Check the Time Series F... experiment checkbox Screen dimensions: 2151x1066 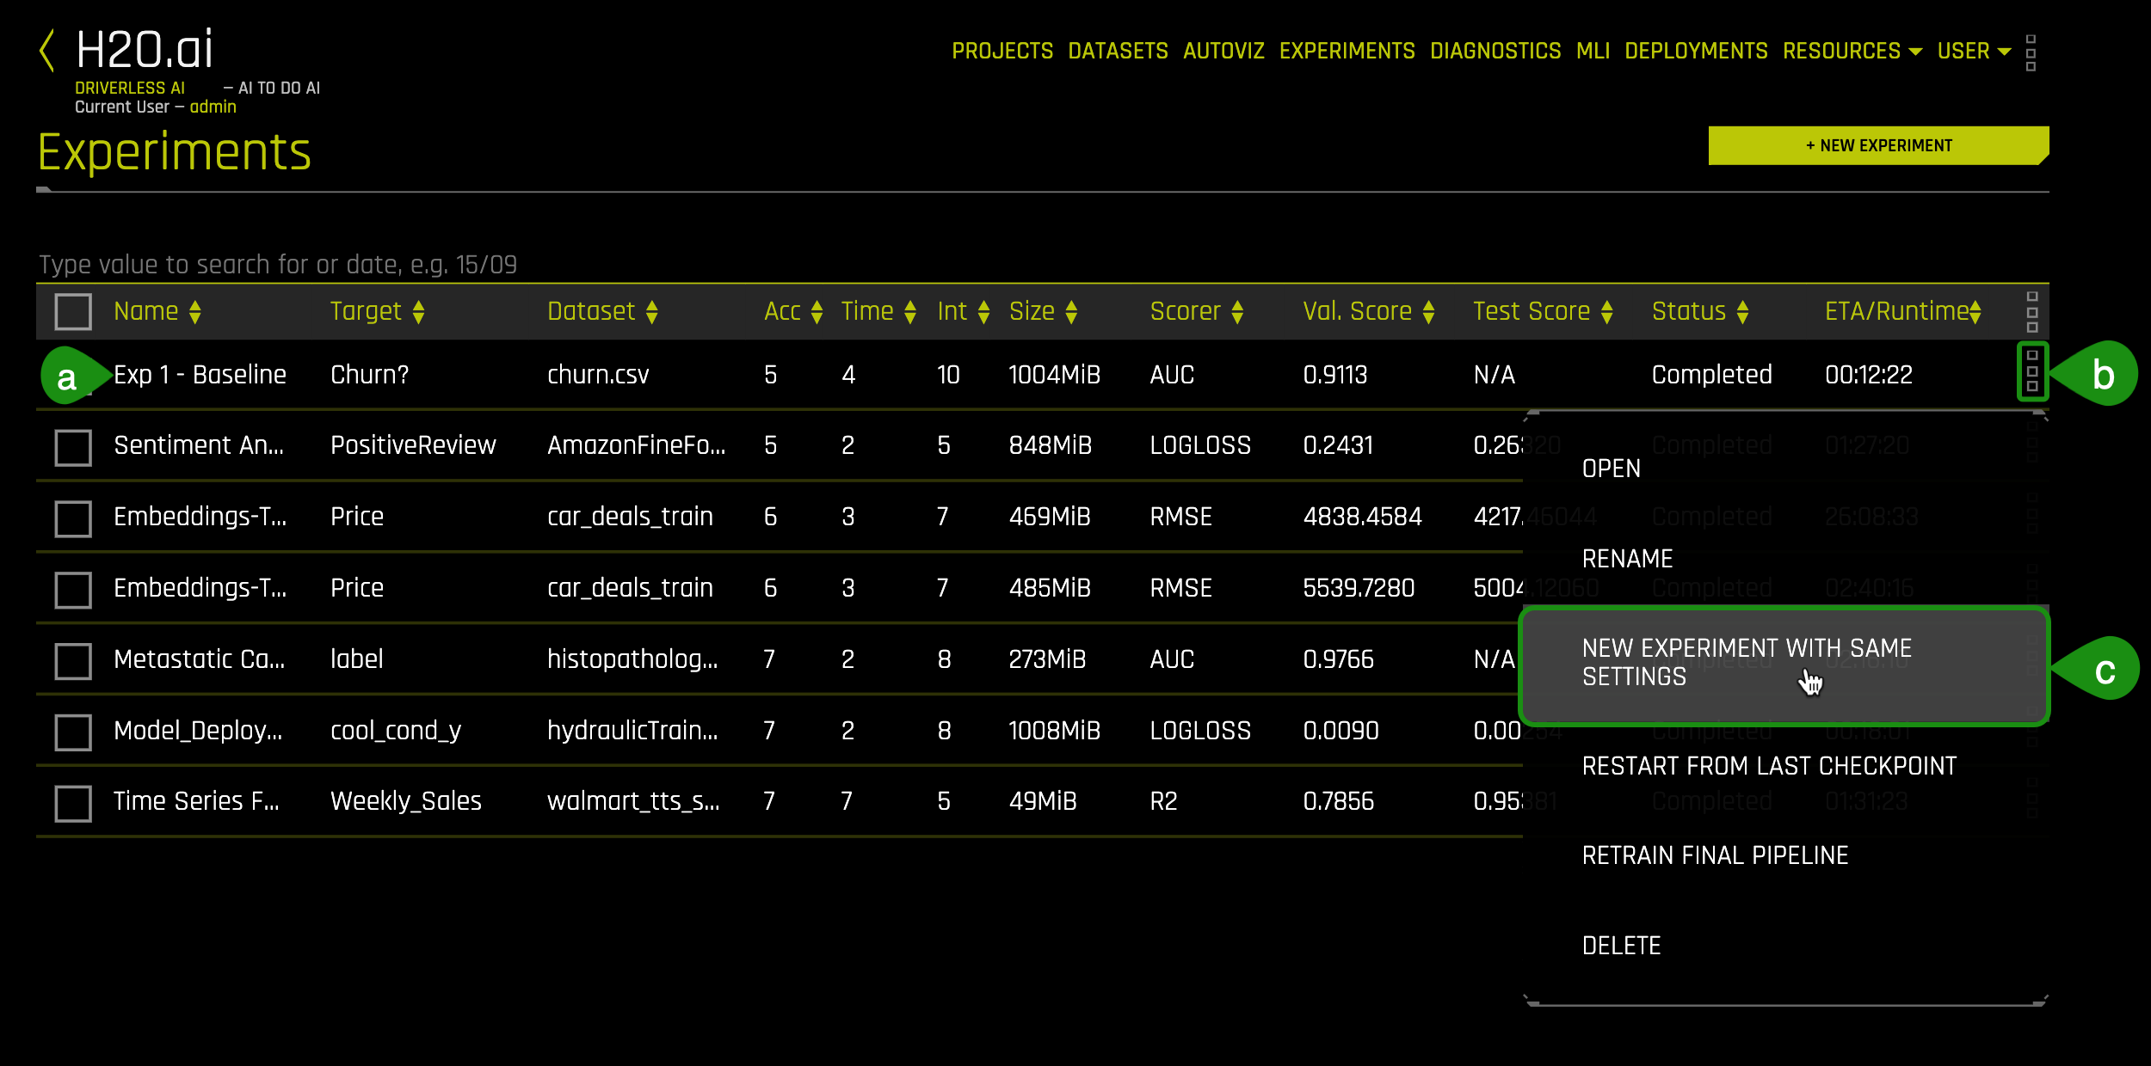click(x=73, y=803)
